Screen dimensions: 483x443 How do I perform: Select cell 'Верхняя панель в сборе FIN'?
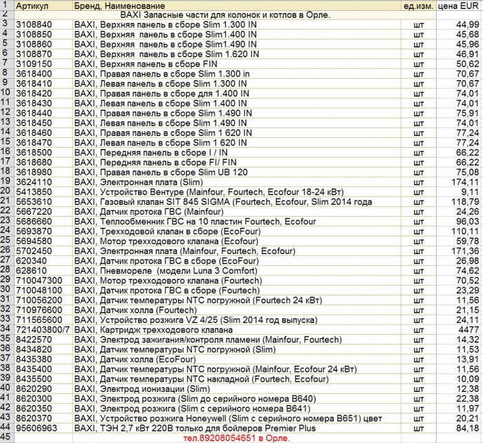237,64
